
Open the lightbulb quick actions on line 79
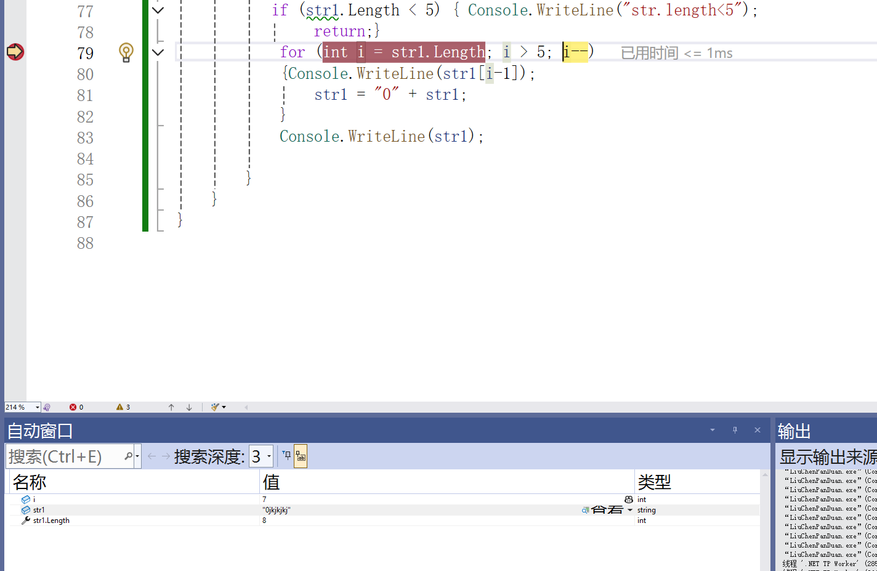[126, 52]
